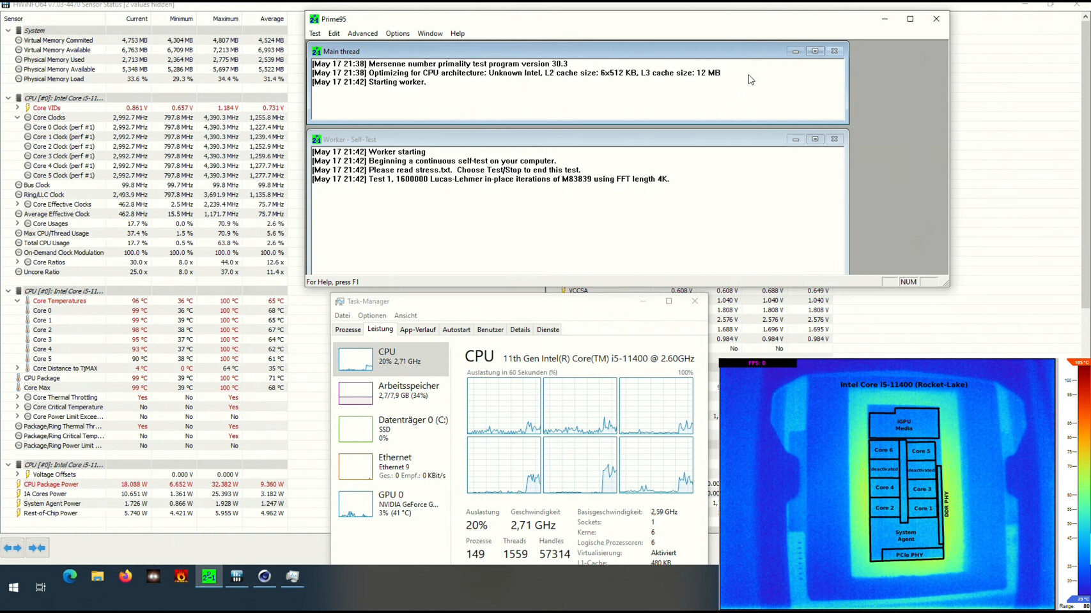Open Prime95 from the taskbar
This screenshot has height=613, width=1091.
pos(209,577)
